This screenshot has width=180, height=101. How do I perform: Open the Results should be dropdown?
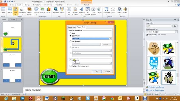tap(176, 32)
